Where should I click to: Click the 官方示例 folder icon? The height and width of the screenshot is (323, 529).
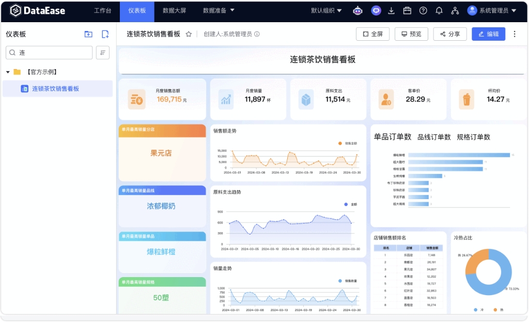pos(17,72)
